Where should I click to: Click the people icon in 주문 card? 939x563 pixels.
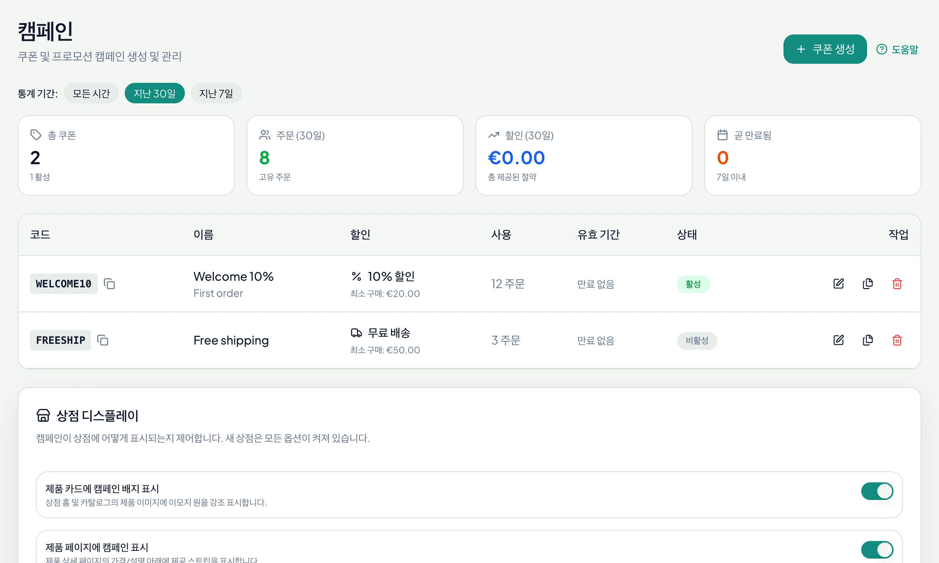pos(264,135)
